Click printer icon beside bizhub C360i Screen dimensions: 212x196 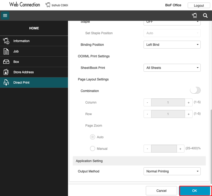pyautogui.click(x=48, y=5)
